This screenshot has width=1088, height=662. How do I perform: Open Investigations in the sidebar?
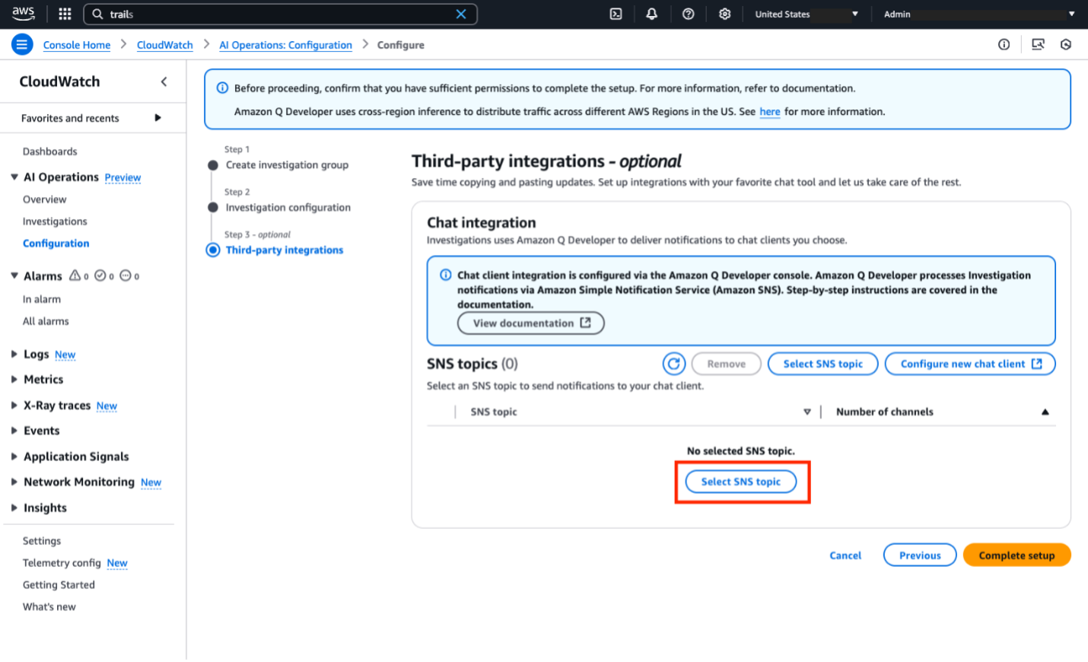click(x=55, y=221)
